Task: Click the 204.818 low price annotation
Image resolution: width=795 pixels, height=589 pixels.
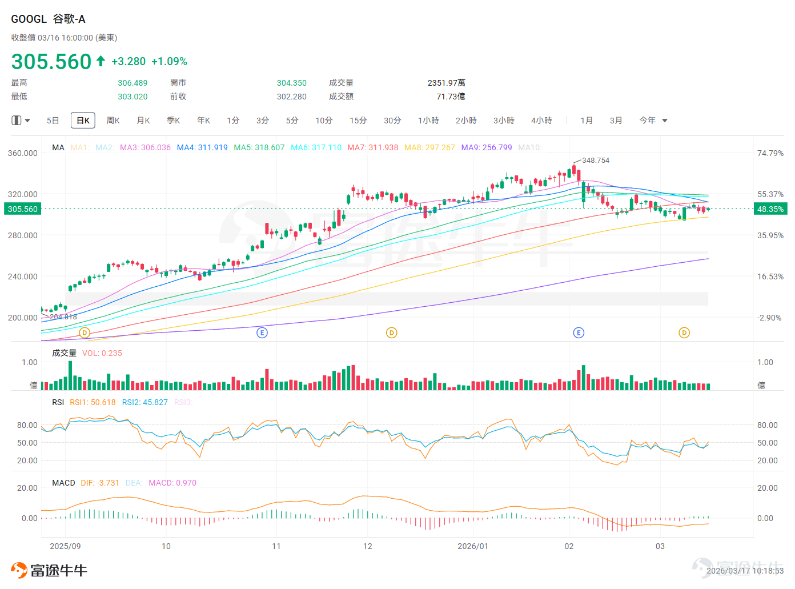Action: (x=63, y=317)
